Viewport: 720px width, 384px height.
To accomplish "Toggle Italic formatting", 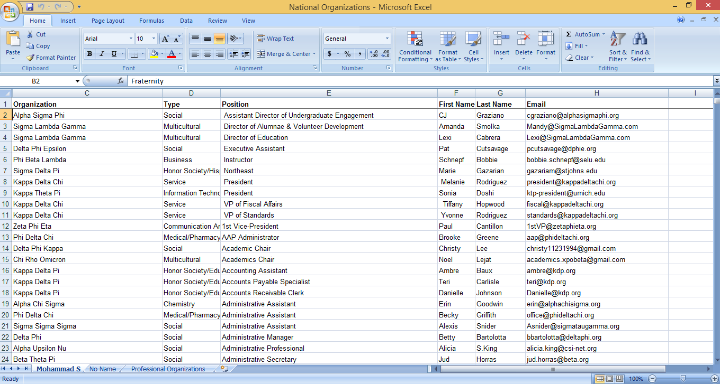I will [102, 54].
